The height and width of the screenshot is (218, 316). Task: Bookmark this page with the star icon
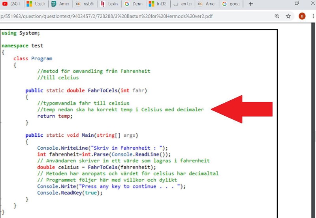coord(288,16)
